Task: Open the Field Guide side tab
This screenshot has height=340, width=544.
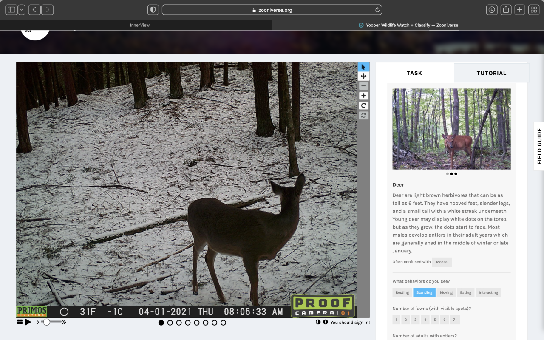Action: (539, 146)
